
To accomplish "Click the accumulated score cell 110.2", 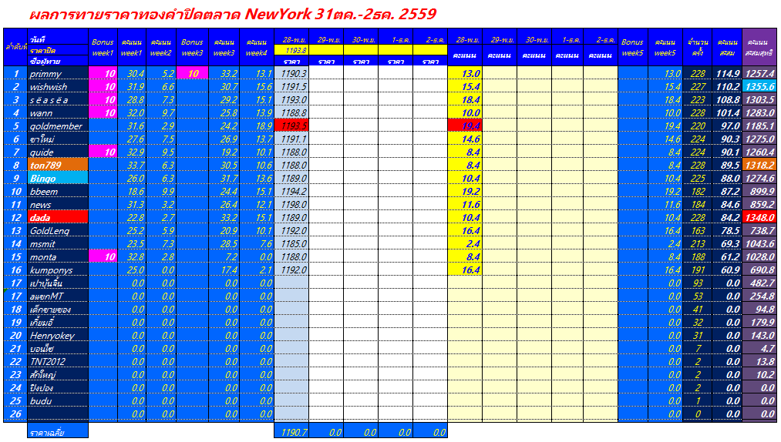I will (x=727, y=86).
